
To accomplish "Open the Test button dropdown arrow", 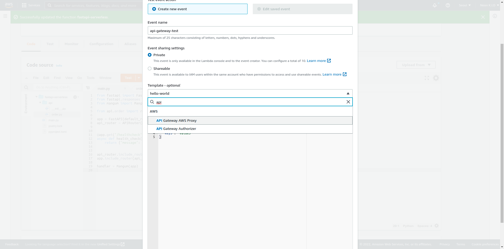I will (139, 78).
